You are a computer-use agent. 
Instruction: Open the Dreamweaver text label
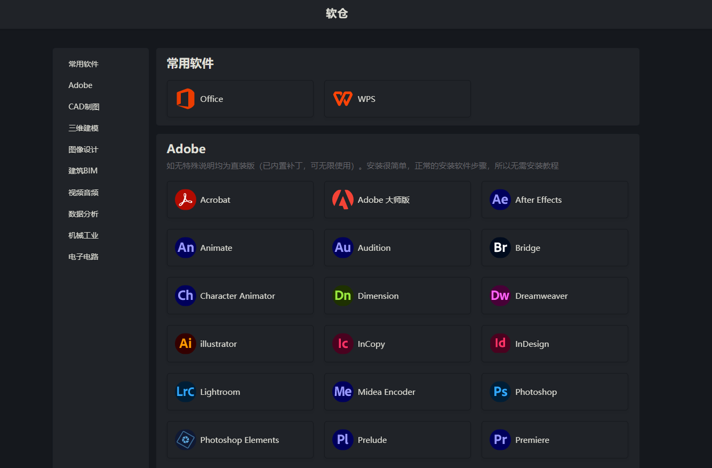541,296
